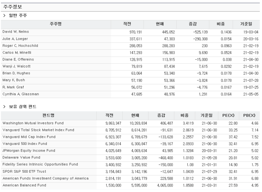Select Julie A. Loeger shareholder name
Image resolution: width=262 pixels, height=192 pixels.
[15, 39]
